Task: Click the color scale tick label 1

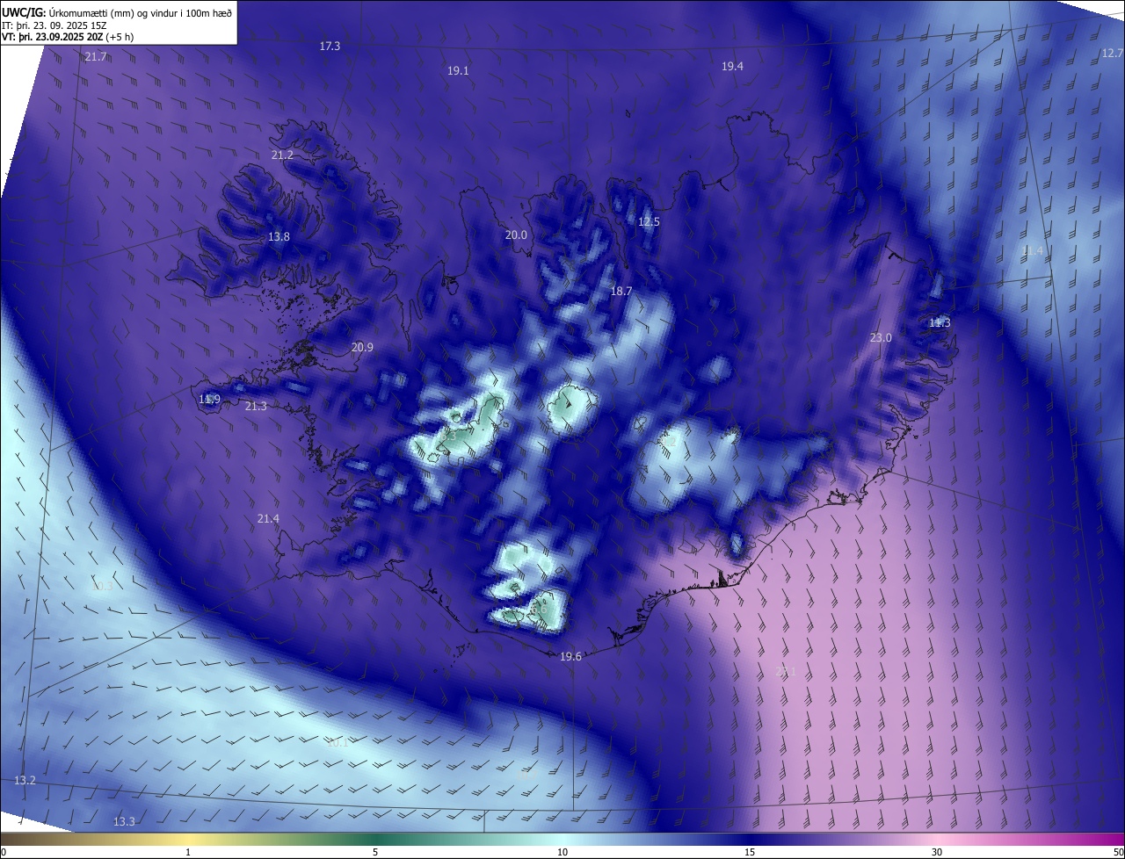Action: click(188, 852)
